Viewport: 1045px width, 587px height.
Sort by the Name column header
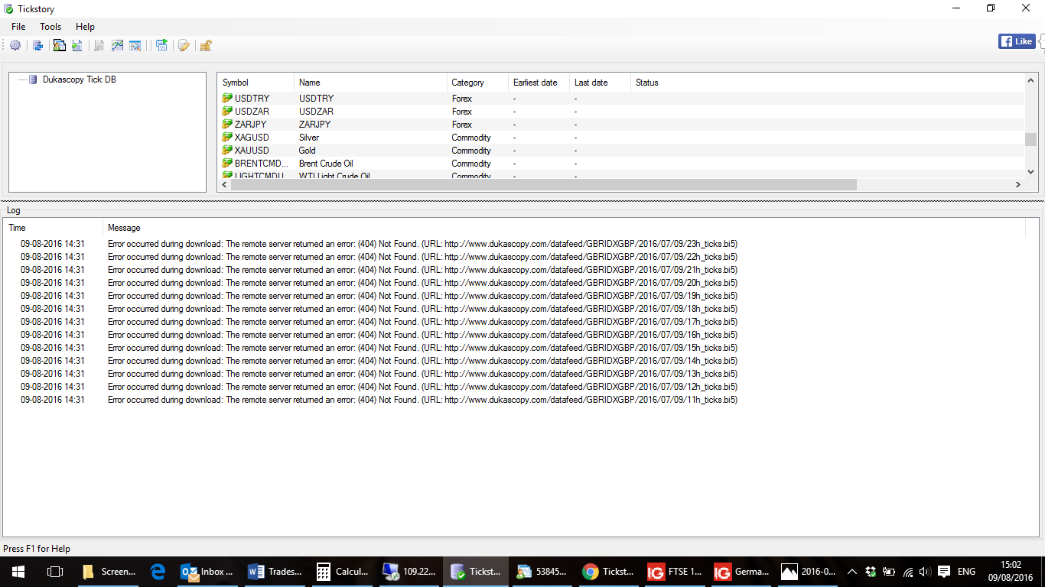click(x=370, y=83)
